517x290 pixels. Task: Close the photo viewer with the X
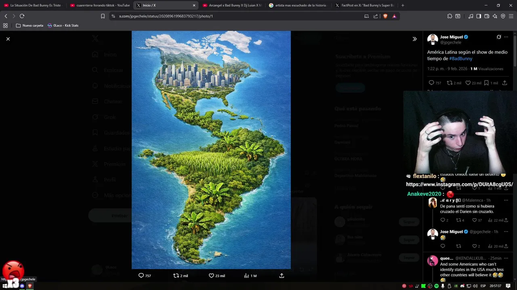(x=8, y=39)
